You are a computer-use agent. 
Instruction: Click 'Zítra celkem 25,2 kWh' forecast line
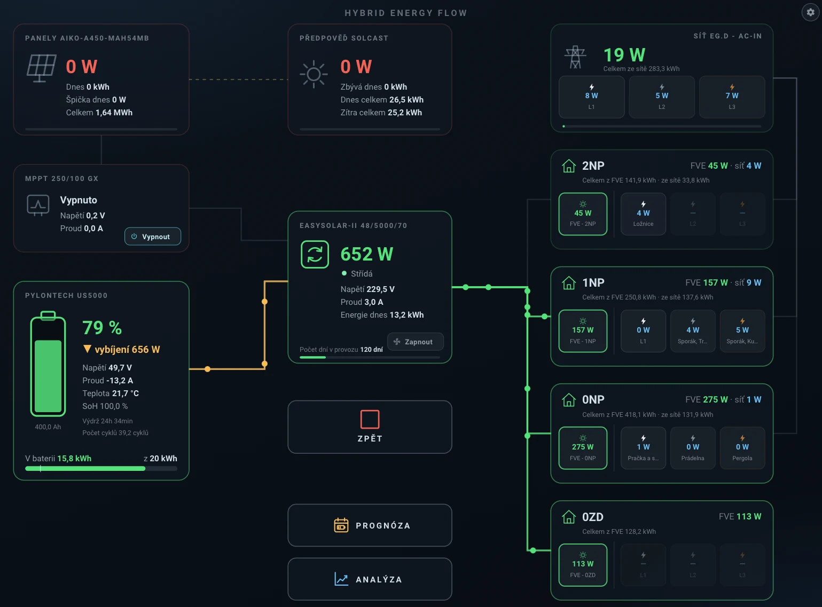coord(381,113)
